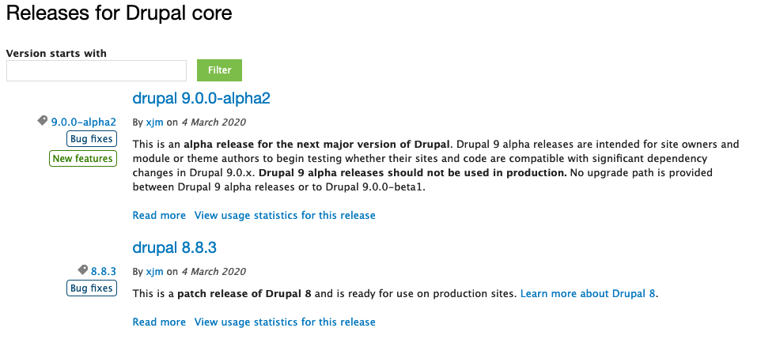
Task: Open author xjm on the 8.8.3 release
Action: pos(154,272)
